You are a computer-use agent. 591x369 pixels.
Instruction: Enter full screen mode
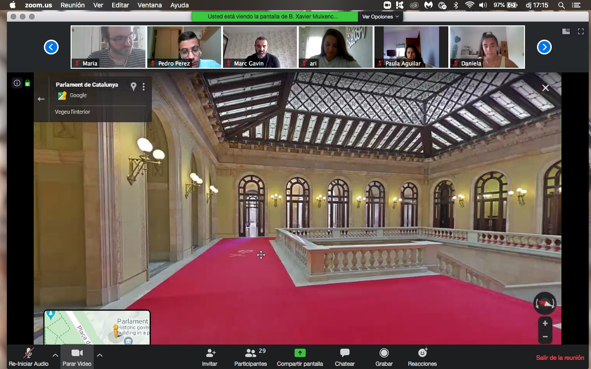581,31
